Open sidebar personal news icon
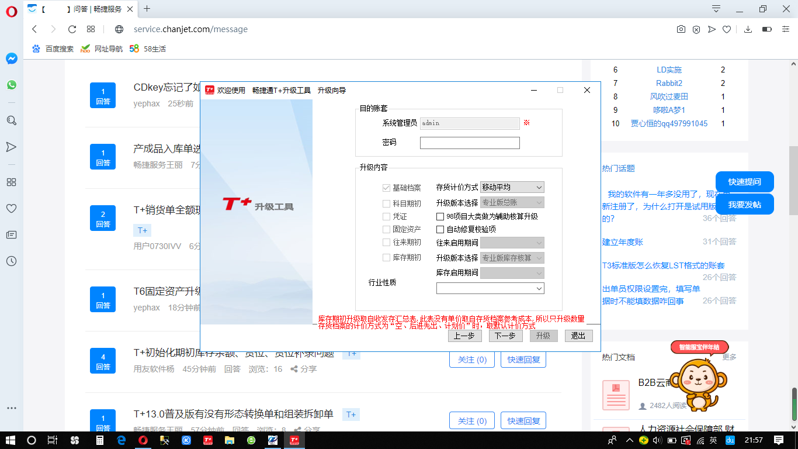This screenshot has height=449, width=798. click(11, 234)
